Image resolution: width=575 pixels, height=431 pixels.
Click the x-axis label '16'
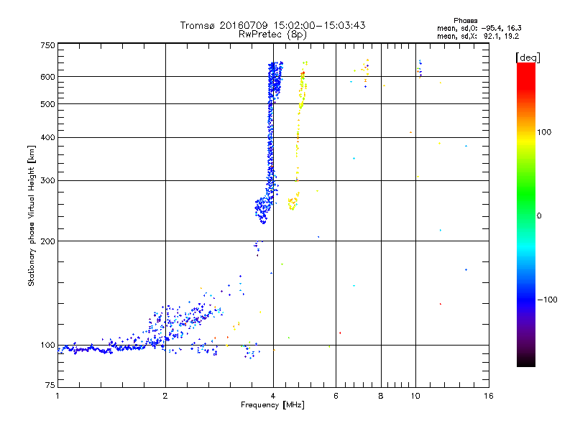(x=489, y=396)
